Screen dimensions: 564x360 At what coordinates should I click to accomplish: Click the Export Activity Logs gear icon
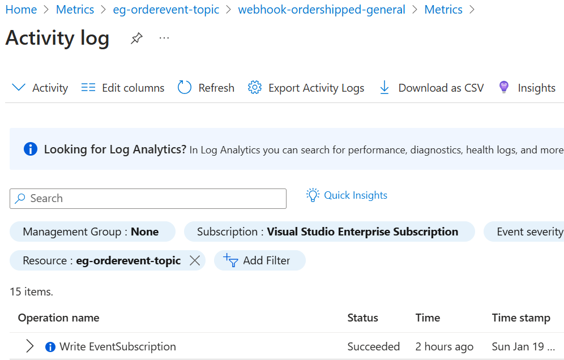pyautogui.click(x=255, y=87)
